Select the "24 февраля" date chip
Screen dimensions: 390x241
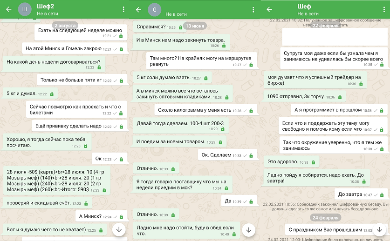click(x=325, y=217)
